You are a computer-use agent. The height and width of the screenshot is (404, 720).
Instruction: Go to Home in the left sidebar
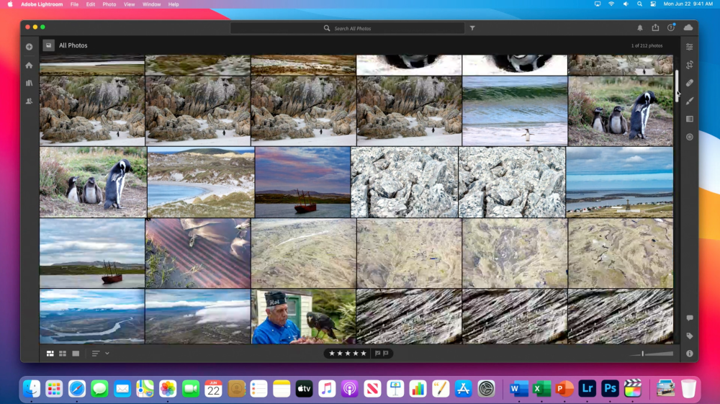[x=29, y=66]
